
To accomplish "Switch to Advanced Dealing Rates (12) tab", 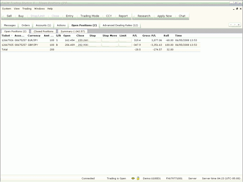I will (120, 25).
